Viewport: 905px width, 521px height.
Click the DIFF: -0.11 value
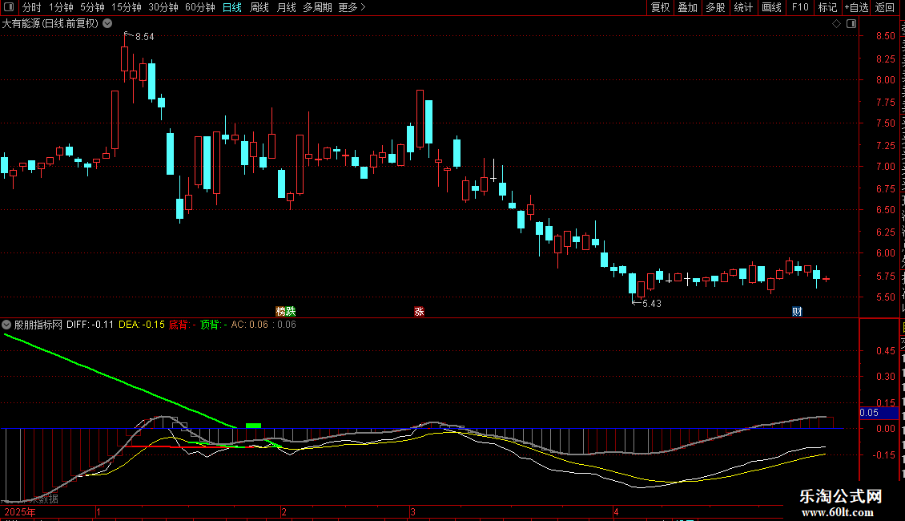click(90, 325)
